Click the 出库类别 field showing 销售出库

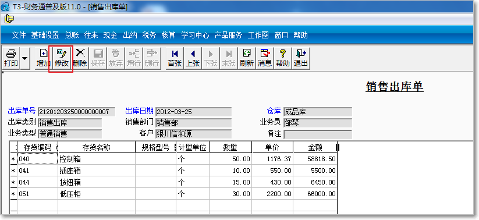pyautogui.click(x=70, y=123)
